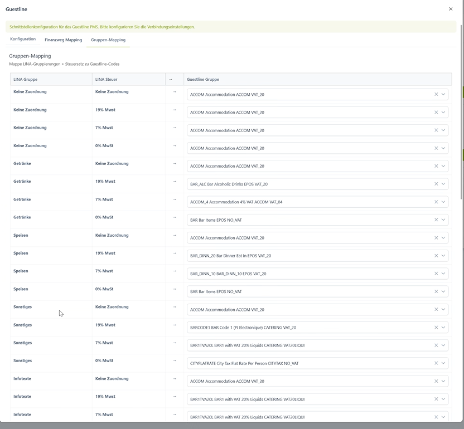464x429 pixels.
Task: Clear BAR1TVA20L selection in Infotexte 7% row
Action: click(x=436, y=417)
